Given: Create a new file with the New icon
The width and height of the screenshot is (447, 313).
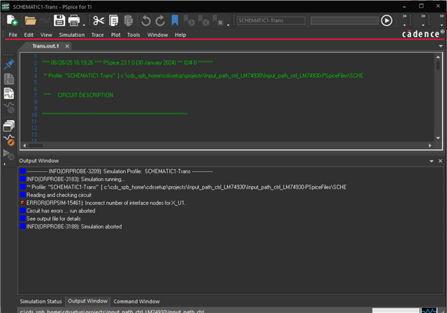Looking at the screenshot, I should 12,20.
